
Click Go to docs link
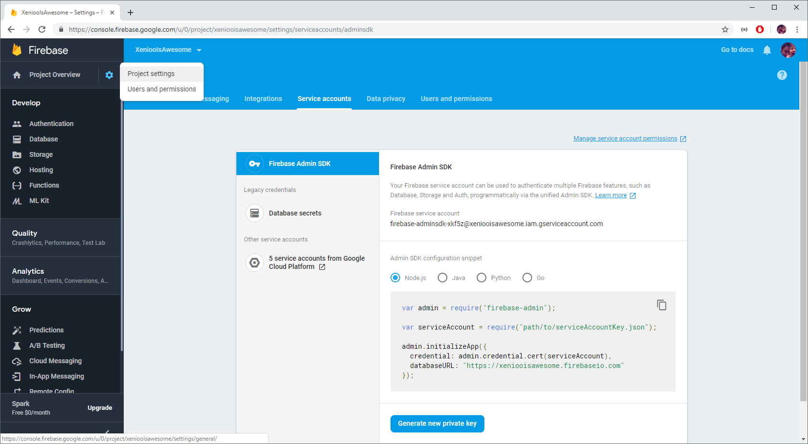point(737,50)
